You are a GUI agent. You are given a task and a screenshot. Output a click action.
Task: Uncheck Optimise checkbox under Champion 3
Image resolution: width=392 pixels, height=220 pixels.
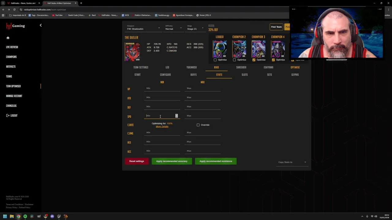click(x=254, y=60)
